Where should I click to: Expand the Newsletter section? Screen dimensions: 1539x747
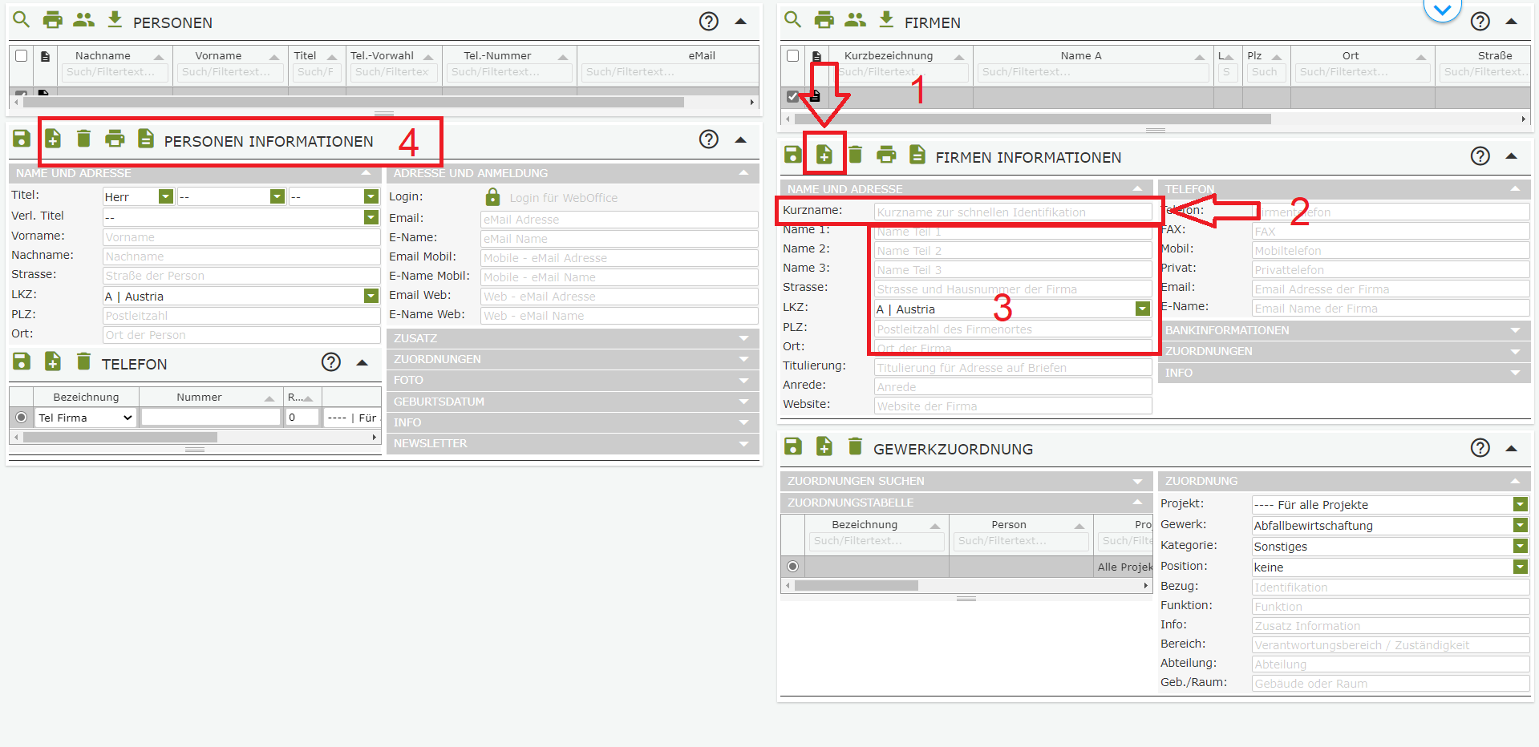pyautogui.click(x=572, y=443)
